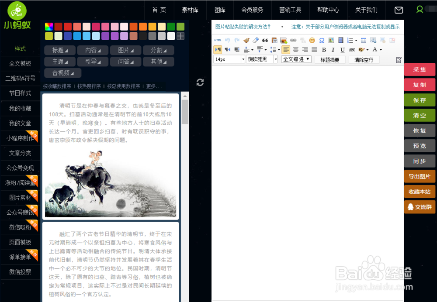Click the red 复制 button
This screenshot has height=302, width=437.
click(x=420, y=85)
